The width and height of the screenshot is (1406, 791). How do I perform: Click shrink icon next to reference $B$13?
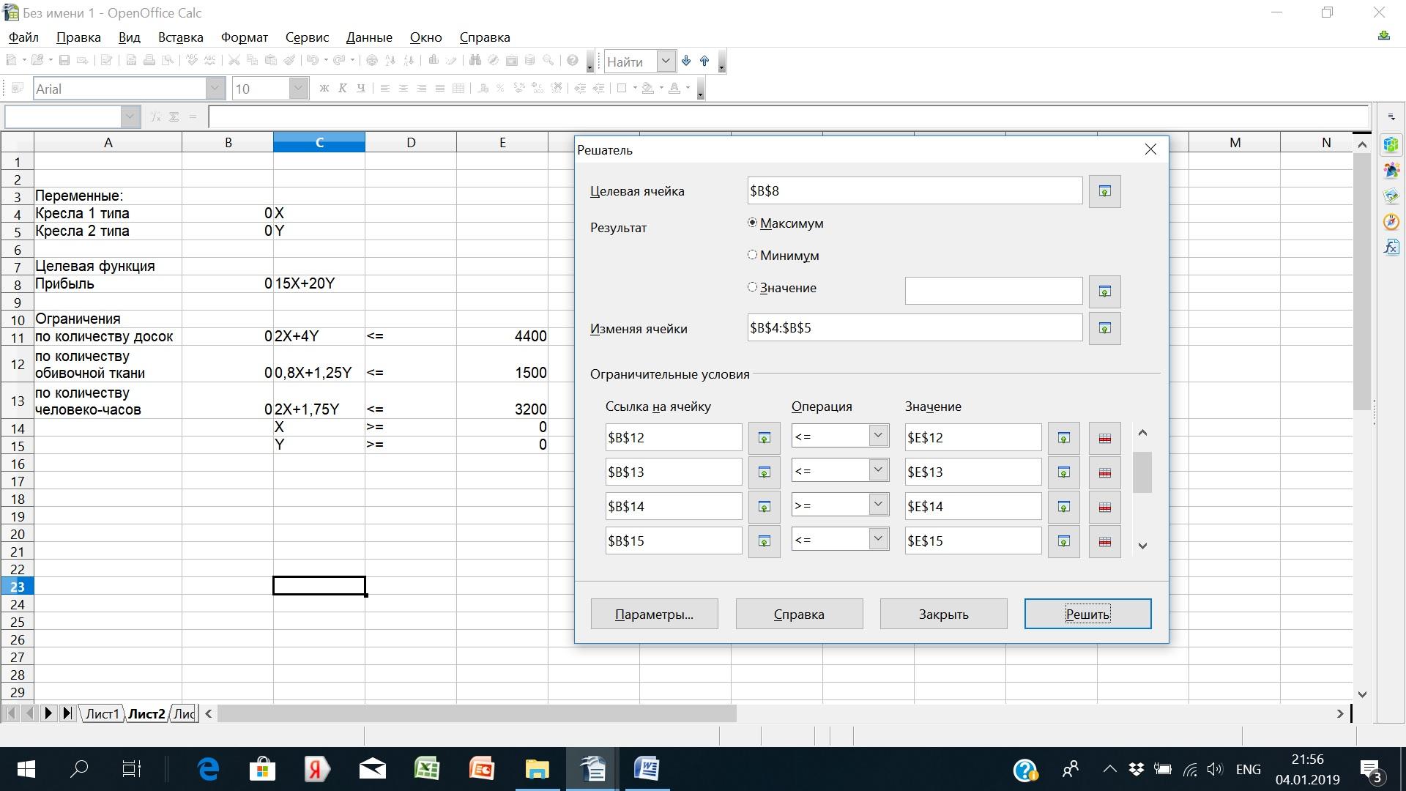coord(764,472)
